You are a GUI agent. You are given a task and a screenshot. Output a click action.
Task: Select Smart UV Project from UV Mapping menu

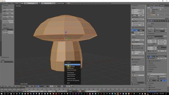point(72,66)
